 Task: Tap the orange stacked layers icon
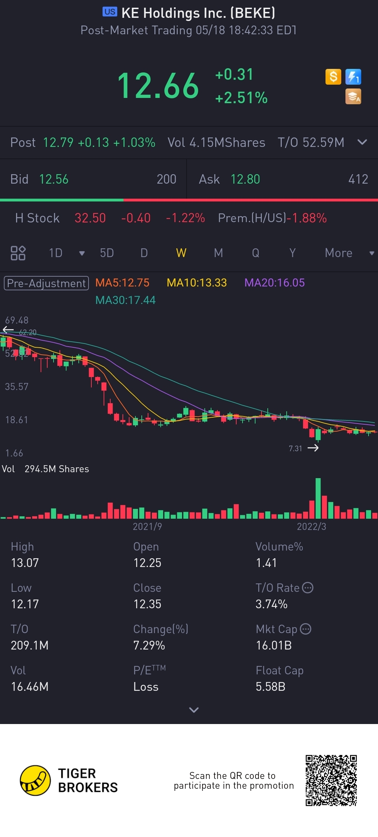[353, 97]
